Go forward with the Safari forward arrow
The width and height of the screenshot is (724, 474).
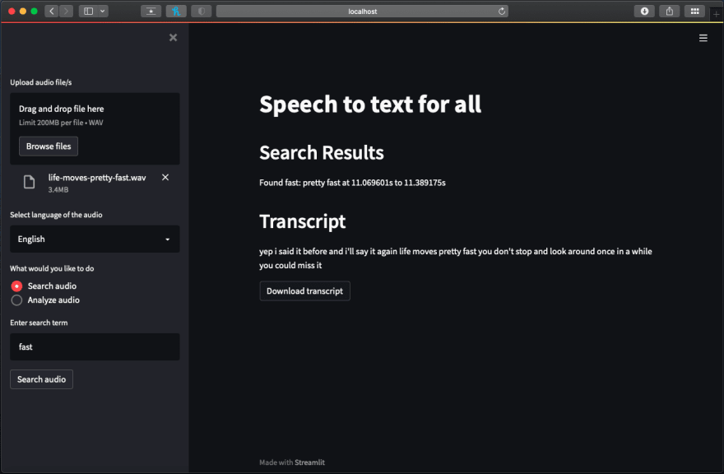pos(67,11)
